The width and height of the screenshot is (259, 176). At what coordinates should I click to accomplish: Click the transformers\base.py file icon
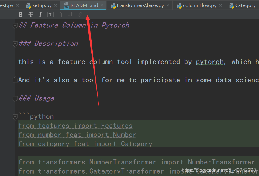click(x=113, y=5)
